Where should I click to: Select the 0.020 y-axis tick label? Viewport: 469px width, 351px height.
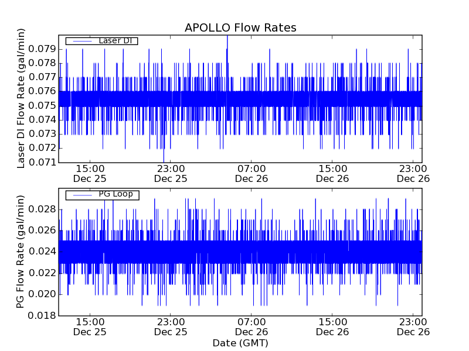point(42,294)
